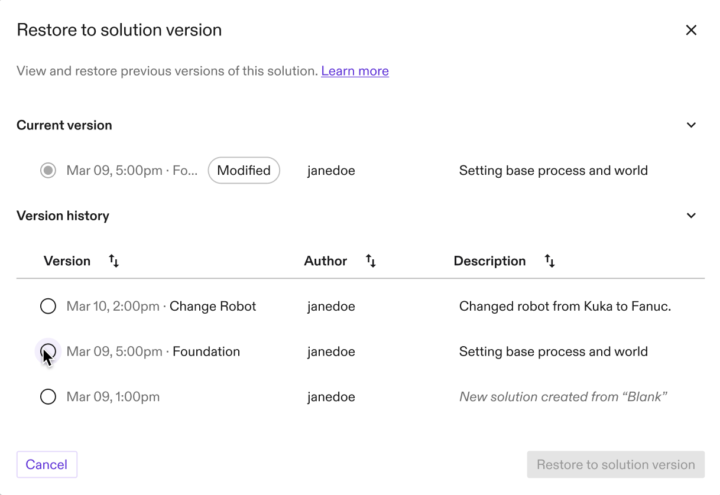
Task: Collapse the Version history section
Action: [690, 215]
